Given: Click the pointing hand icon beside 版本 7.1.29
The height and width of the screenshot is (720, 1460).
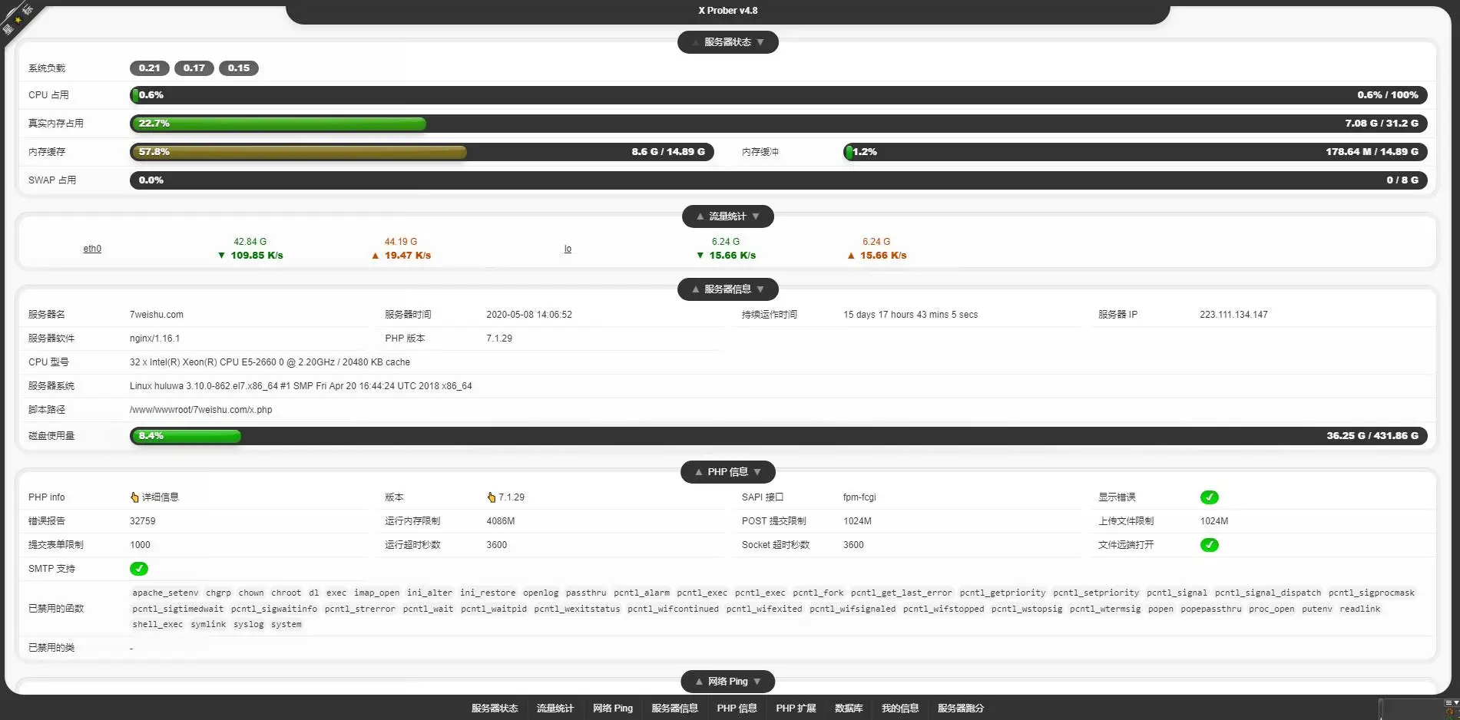Looking at the screenshot, I should coord(491,497).
